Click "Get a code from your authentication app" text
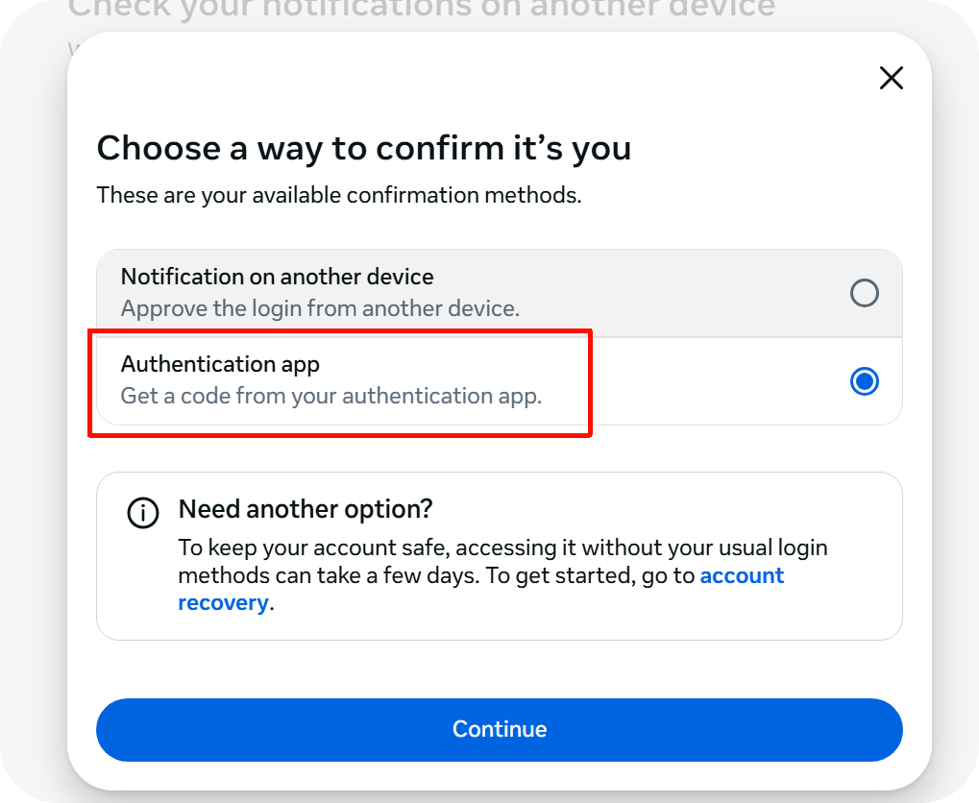This screenshot has height=803, width=979. 331,396
